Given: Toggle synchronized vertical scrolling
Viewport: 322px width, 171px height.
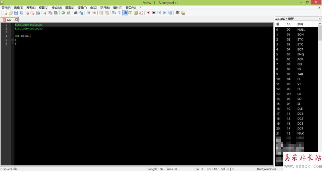Looking at the screenshot, I should pyautogui.click(x=101, y=13).
